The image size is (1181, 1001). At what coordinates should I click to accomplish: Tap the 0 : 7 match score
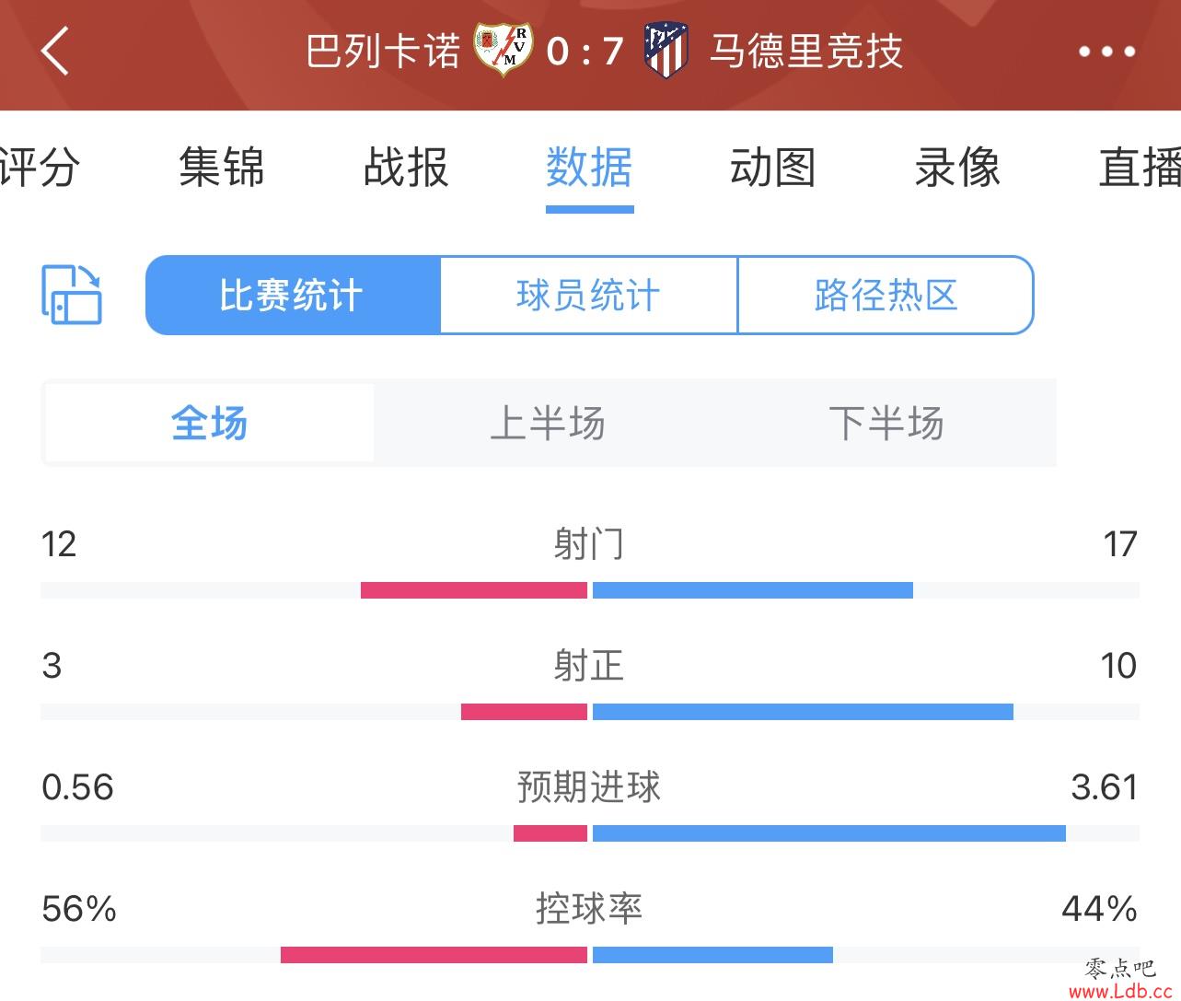pos(585,52)
